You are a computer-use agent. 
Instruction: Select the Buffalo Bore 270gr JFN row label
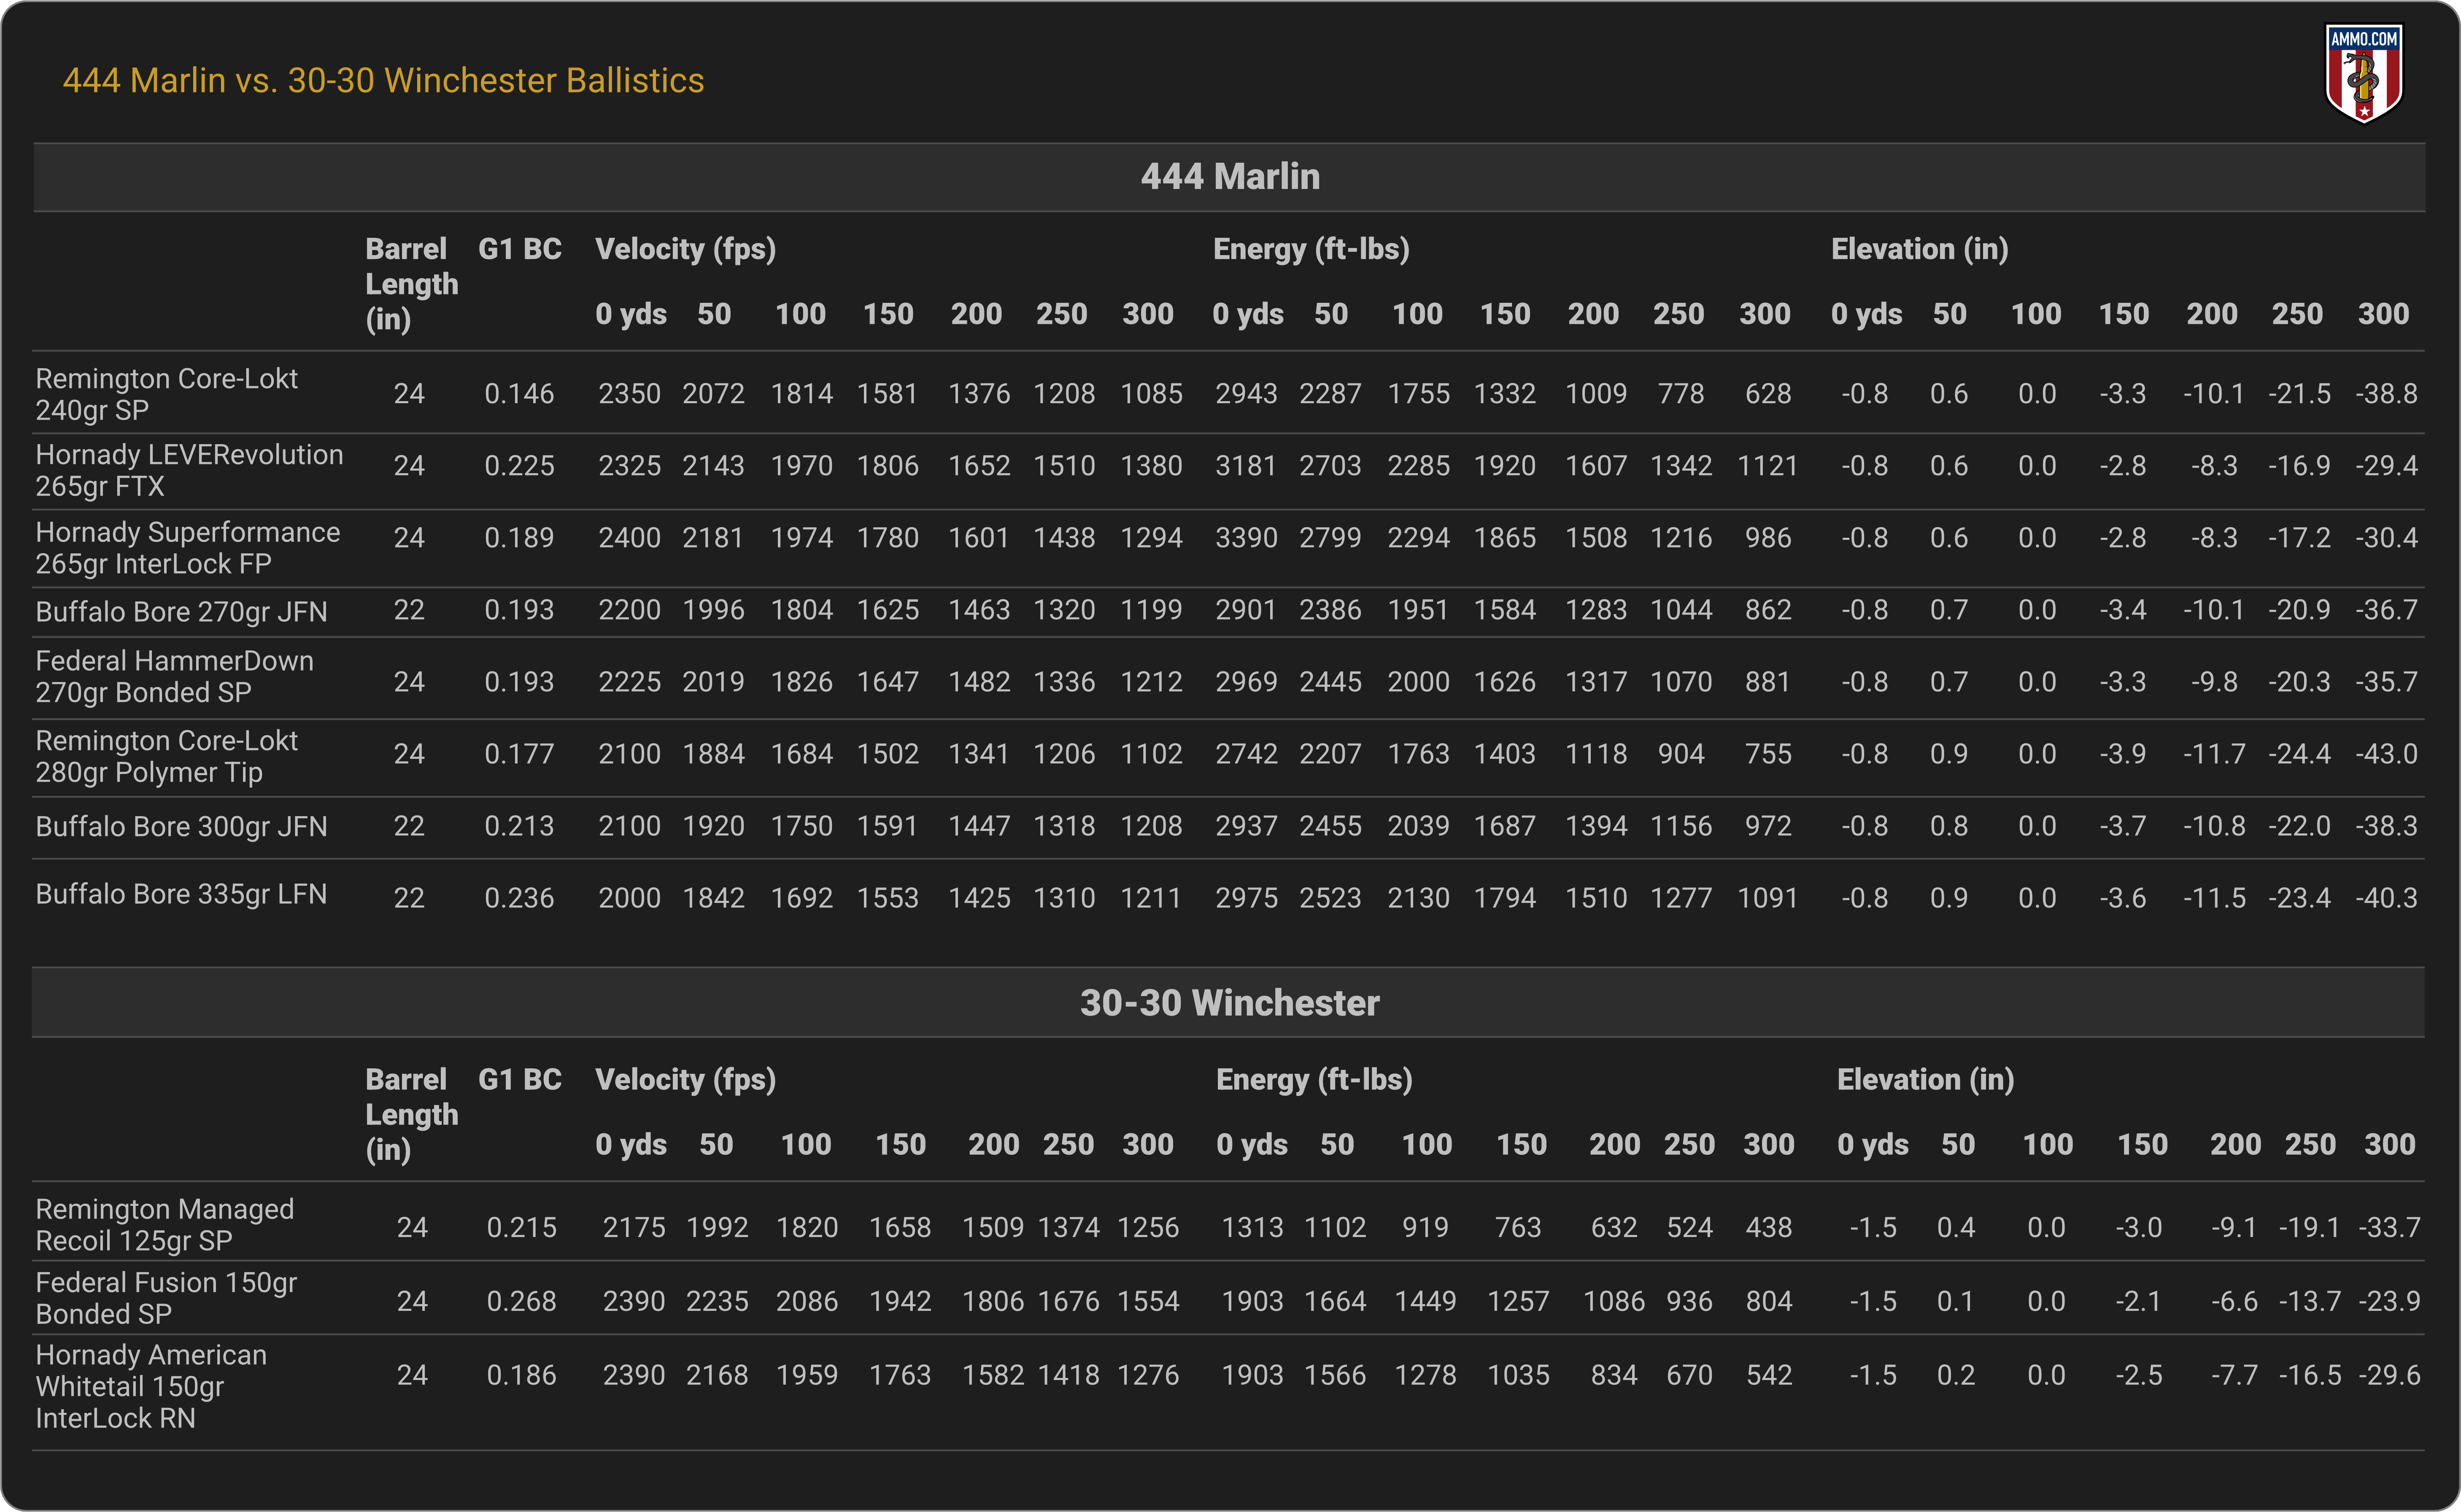tap(181, 611)
